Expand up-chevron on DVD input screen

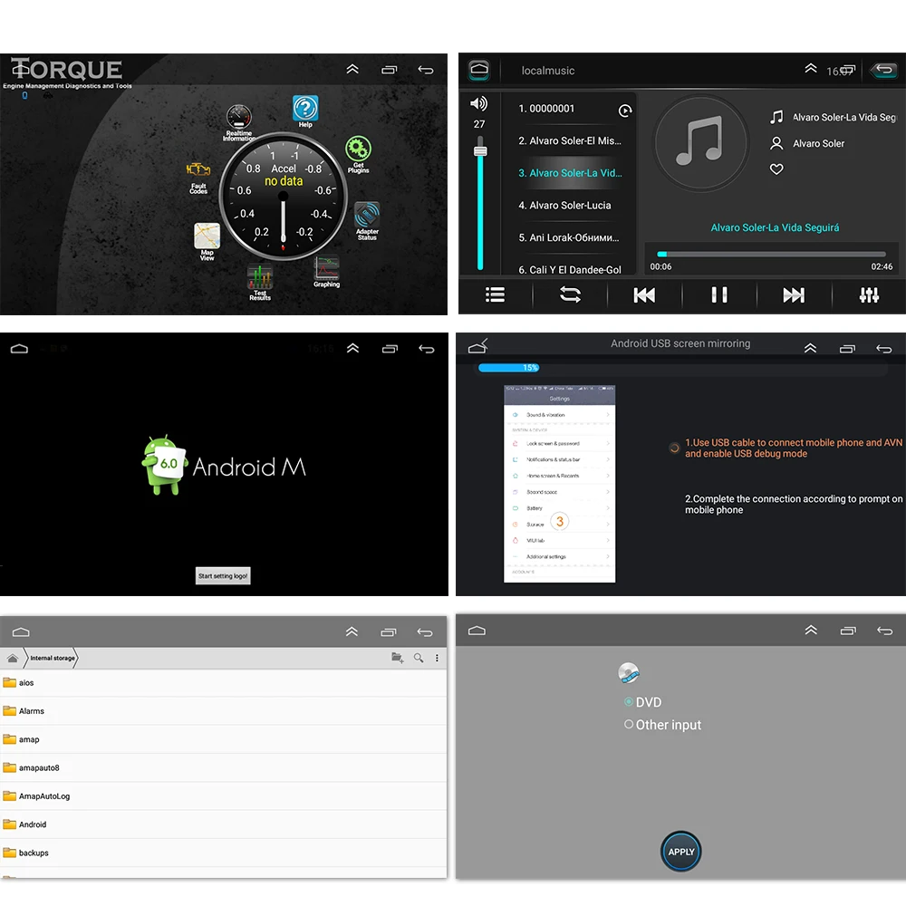811,631
